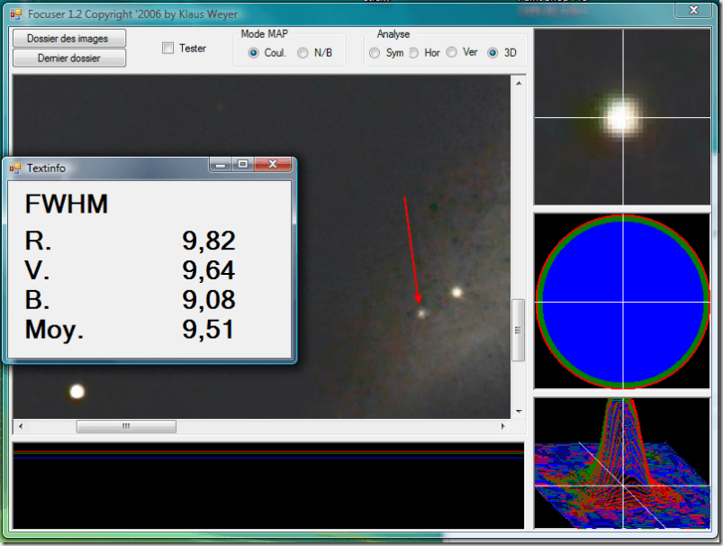Select Ver analysis mode
This screenshot has width=723, height=546.
452,53
